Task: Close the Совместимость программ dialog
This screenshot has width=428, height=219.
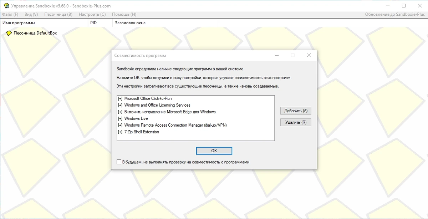Action: pyautogui.click(x=309, y=55)
